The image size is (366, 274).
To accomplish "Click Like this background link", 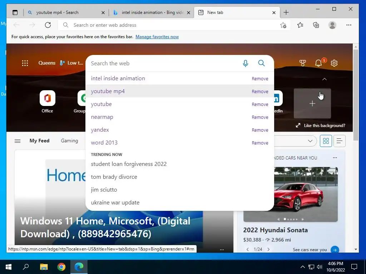I will point(320,126).
